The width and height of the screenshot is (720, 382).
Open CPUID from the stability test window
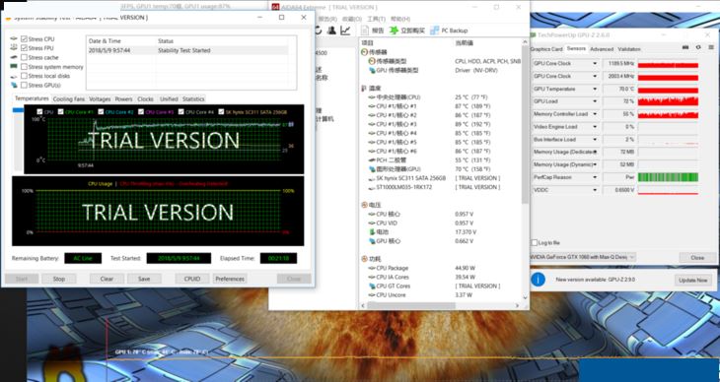pos(192,279)
